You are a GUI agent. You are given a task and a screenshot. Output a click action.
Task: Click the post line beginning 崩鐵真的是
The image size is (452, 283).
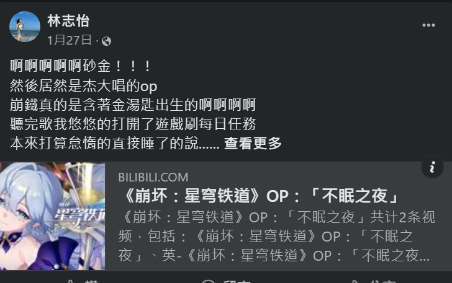(x=133, y=105)
